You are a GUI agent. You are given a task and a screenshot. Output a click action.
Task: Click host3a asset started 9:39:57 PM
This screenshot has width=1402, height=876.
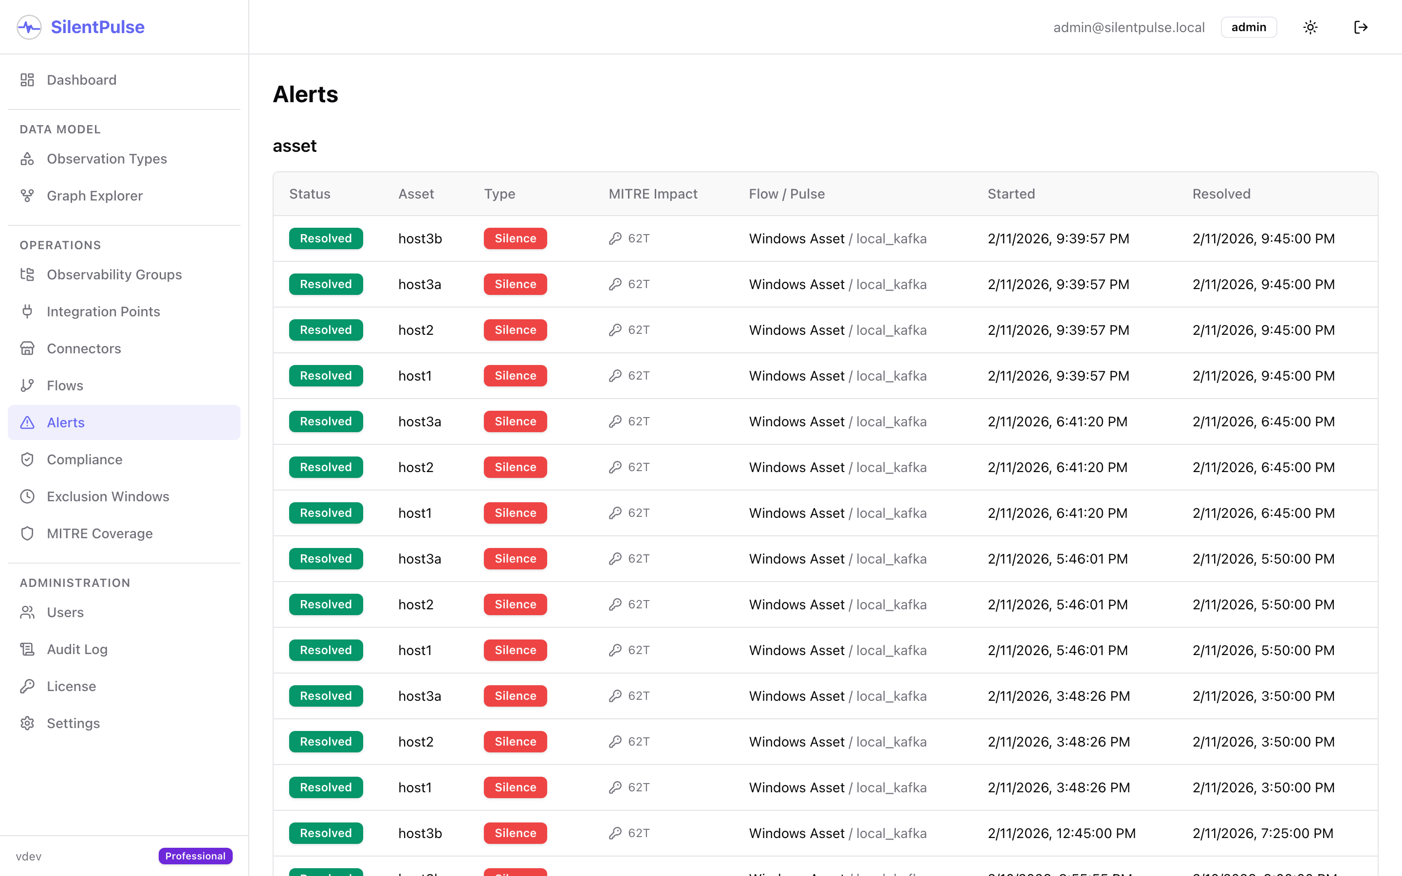[420, 285]
